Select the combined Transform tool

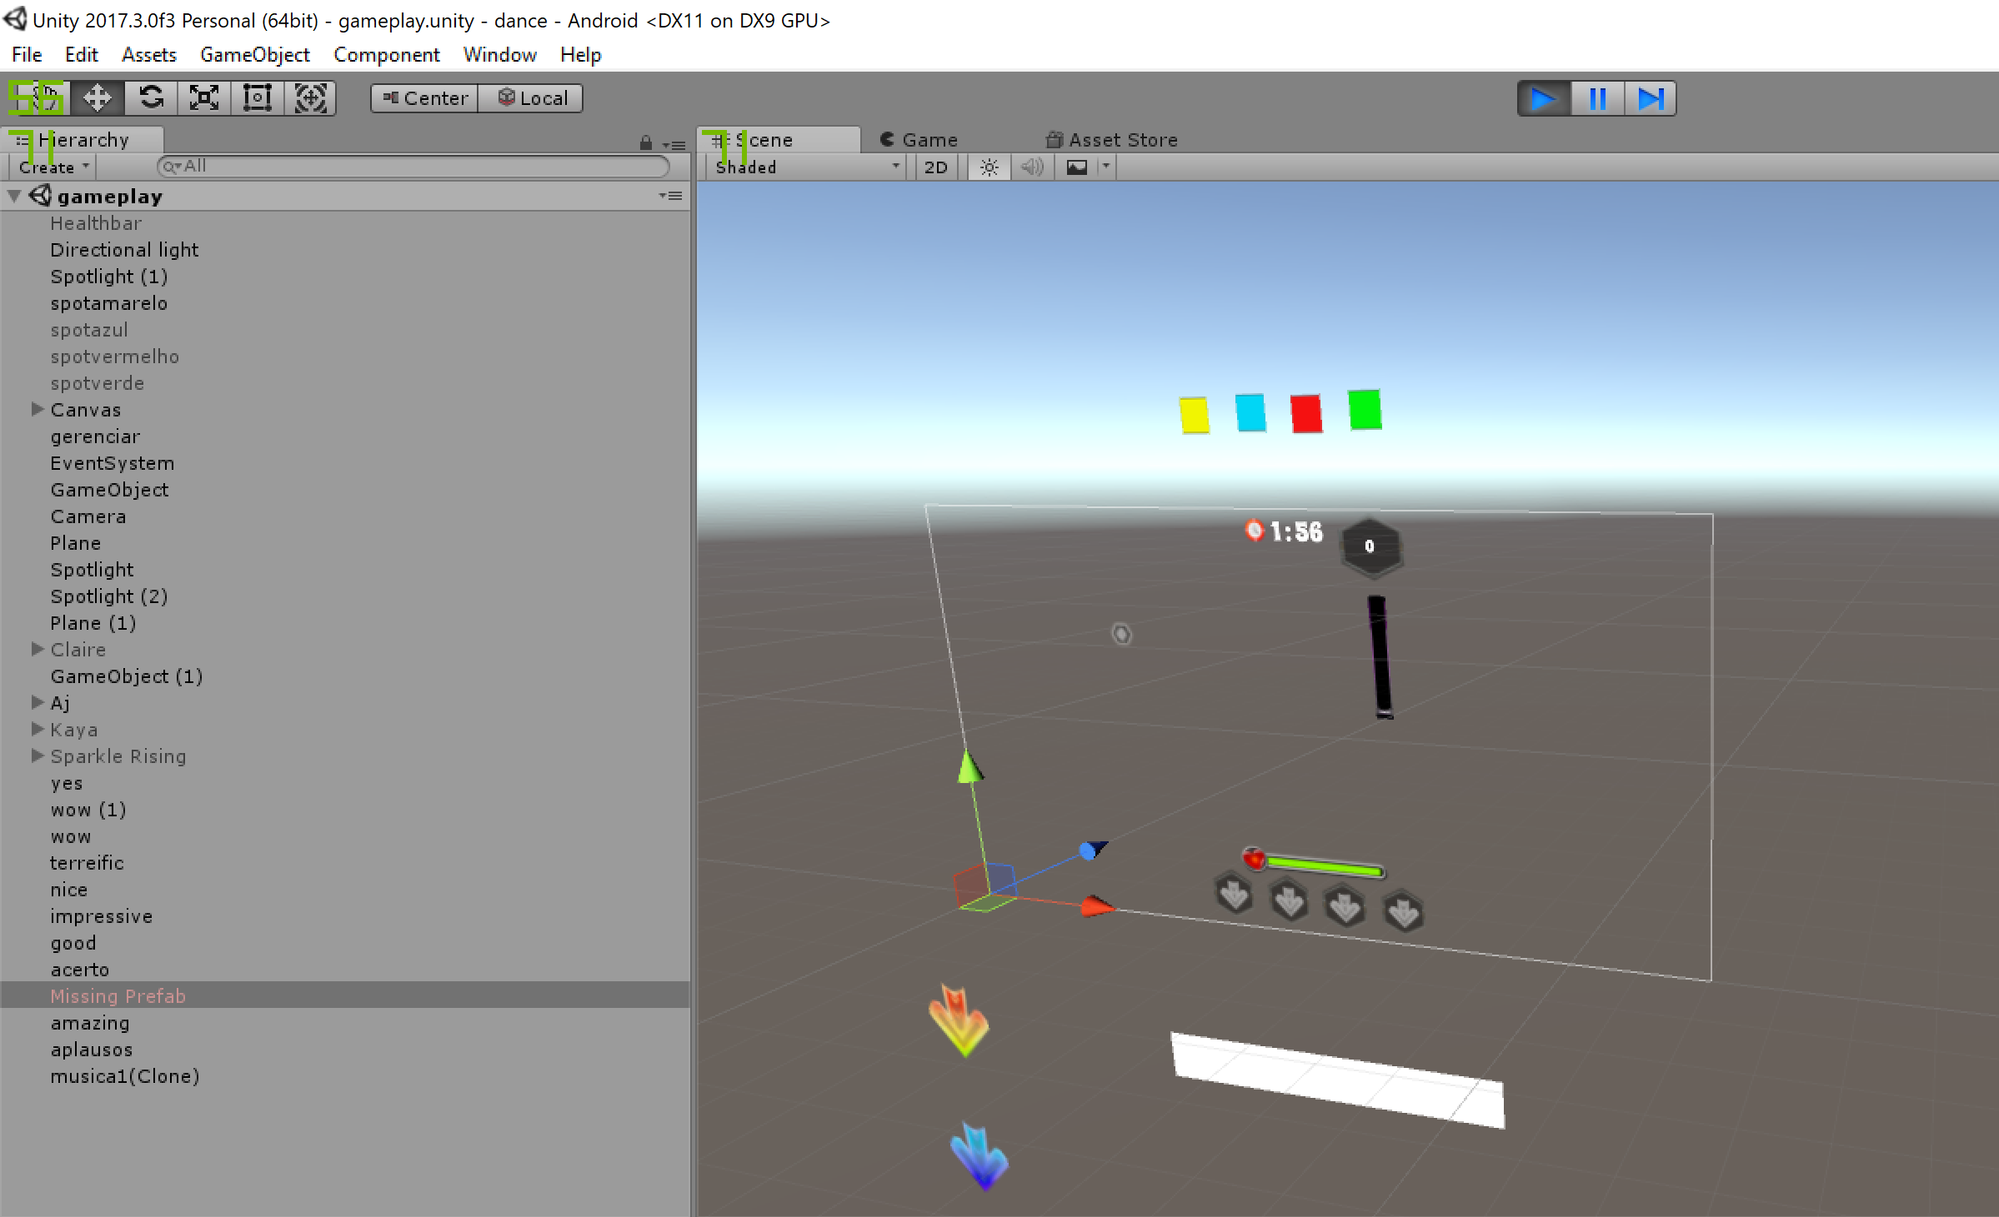click(x=311, y=98)
